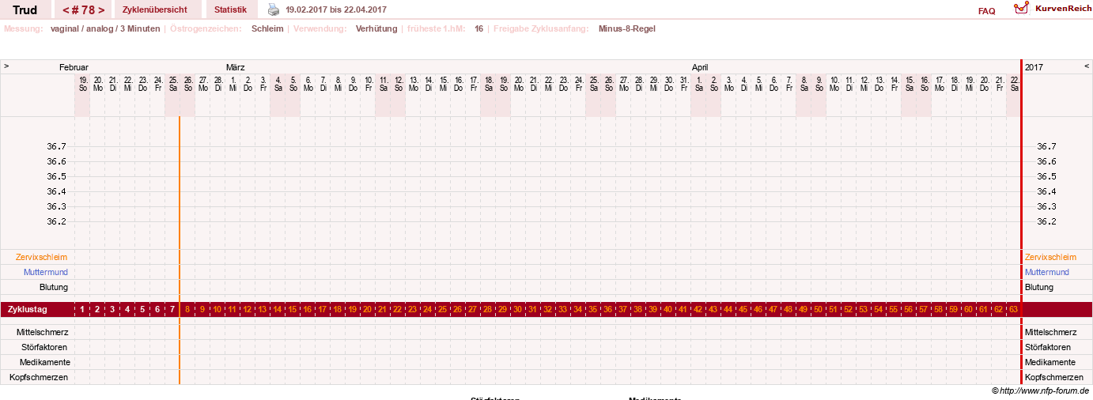1093x400 pixels.
Task: Select cycle day 1 in Zyklustag row
Action: [x=82, y=309]
